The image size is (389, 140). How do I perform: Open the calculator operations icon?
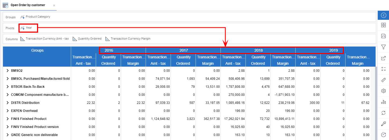pos(383,69)
